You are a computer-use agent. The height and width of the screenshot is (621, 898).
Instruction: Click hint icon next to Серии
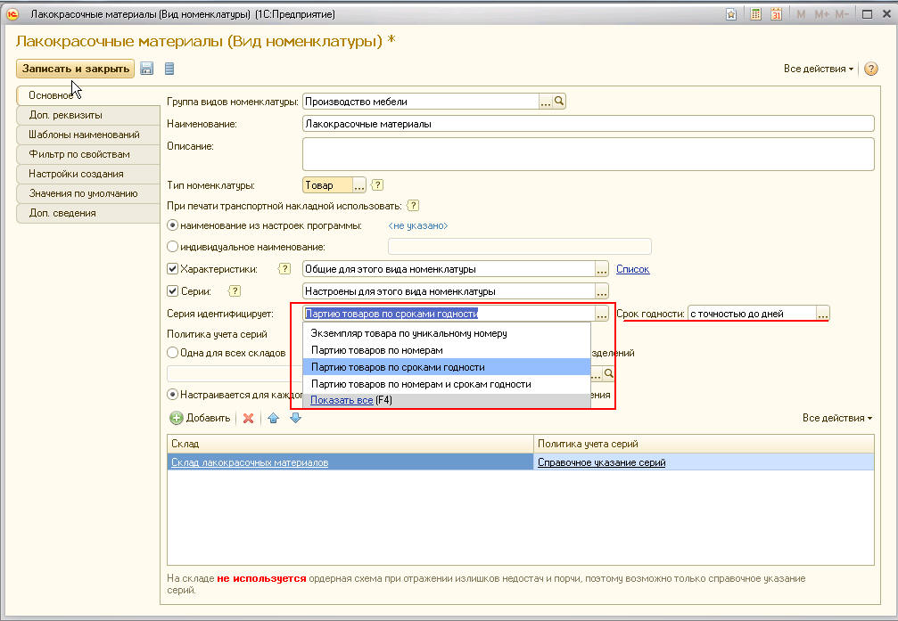coord(235,291)
